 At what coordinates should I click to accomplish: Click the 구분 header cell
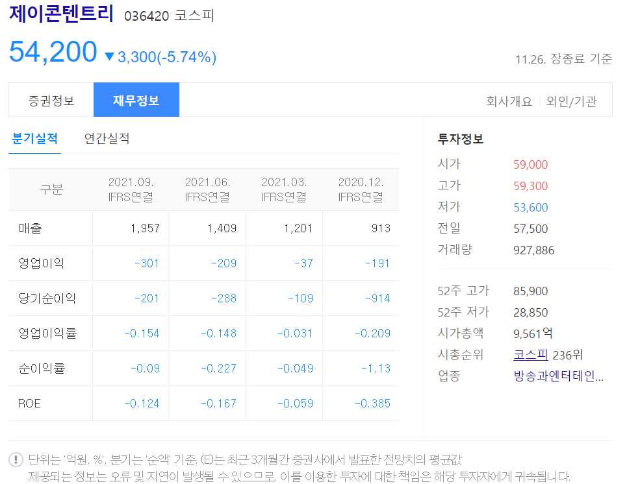(x=51, y=189)
